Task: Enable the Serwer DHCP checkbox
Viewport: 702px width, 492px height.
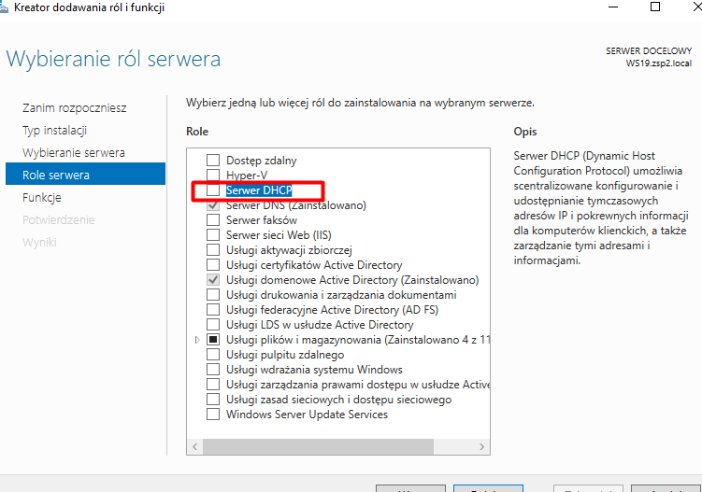Action: [213, 190]
